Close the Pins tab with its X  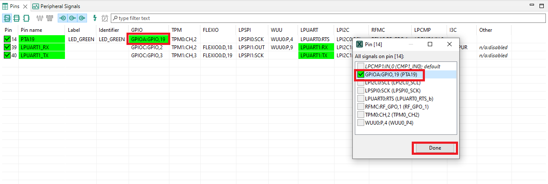coord(25,6)
